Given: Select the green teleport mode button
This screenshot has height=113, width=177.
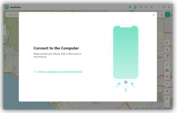Looking at the screenshot, I should (x=168, y=15).
